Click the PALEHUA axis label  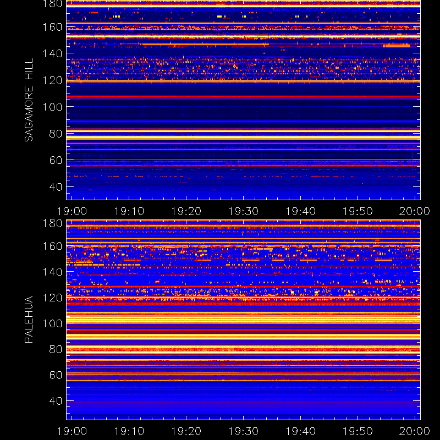(29, 320)
